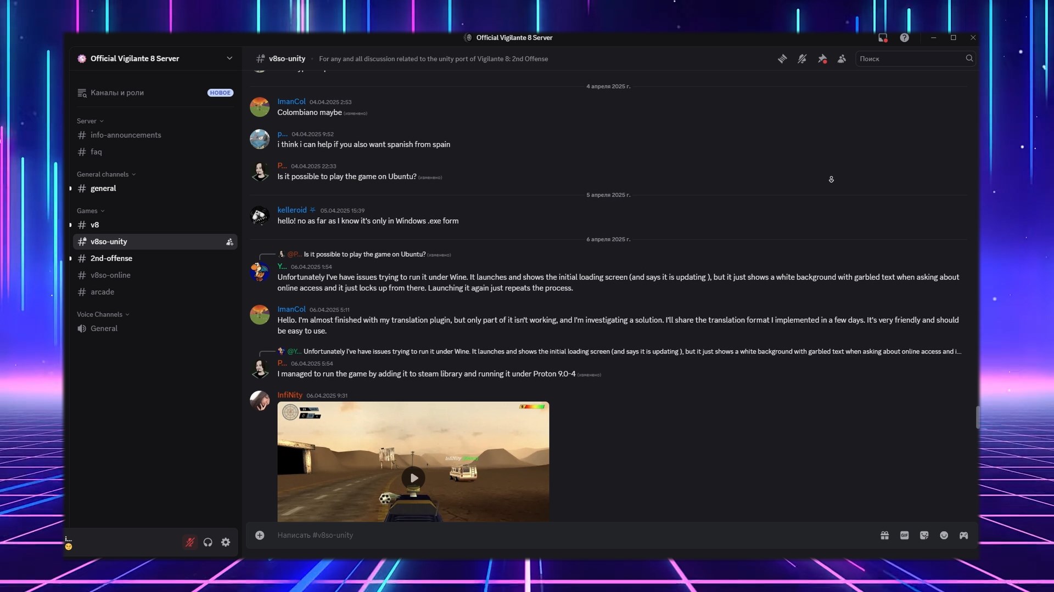Click replied message preview about Ubuntu
The height and width of the screenshot is (592, 1054).
coord(365,254)
